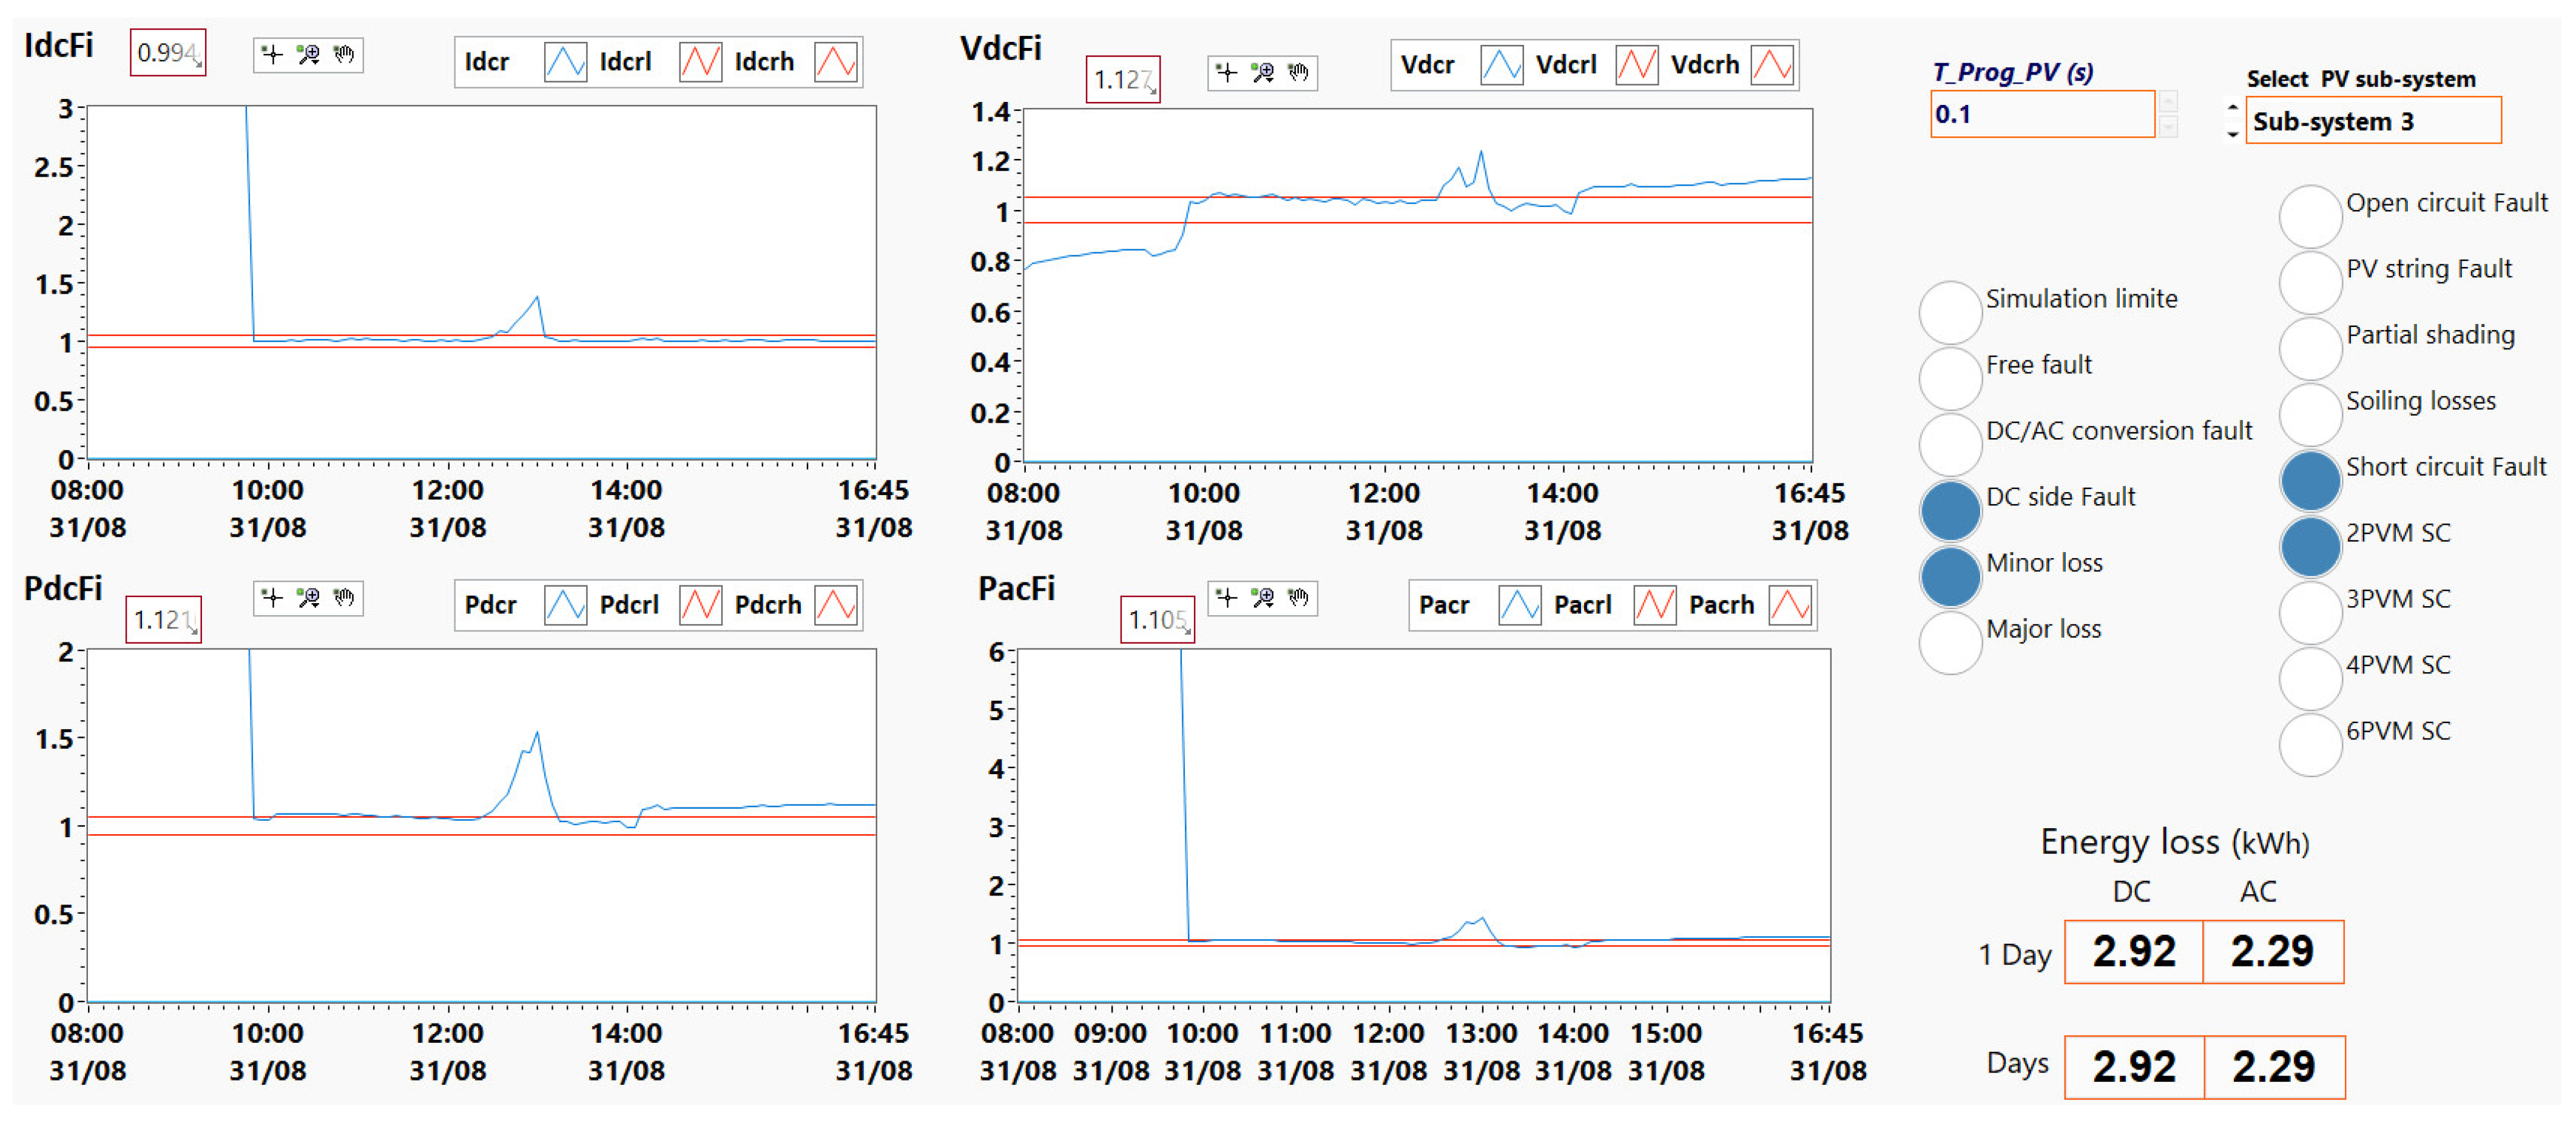Toggle the Short circuit Fault indicator
Screen dimensions: 2576x1126
point(2310,480)
